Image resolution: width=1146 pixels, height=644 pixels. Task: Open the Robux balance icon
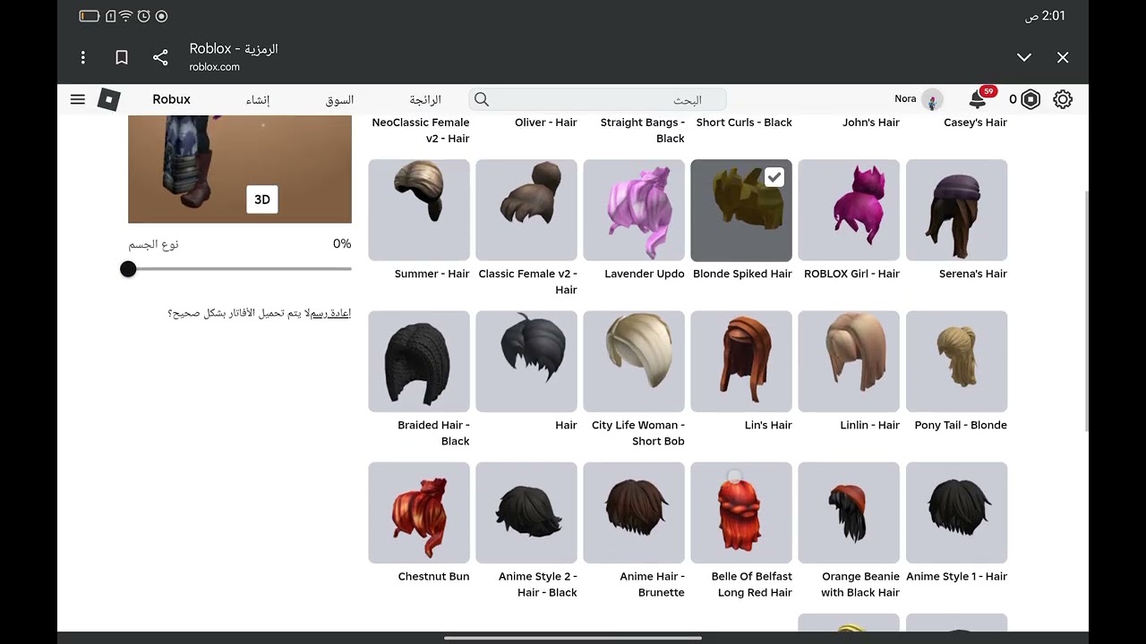coord(1031,99)
